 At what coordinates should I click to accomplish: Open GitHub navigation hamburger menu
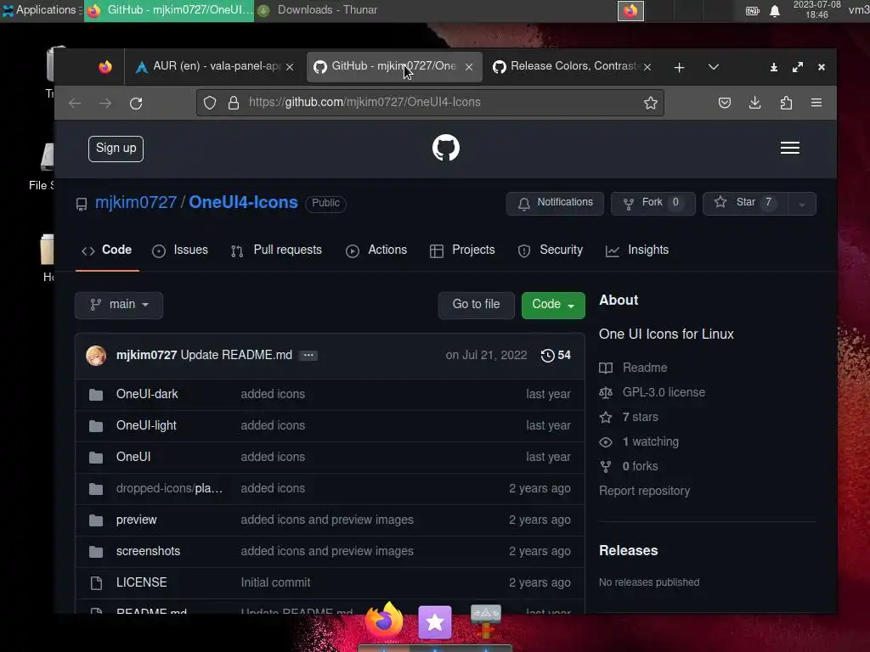tap(789, 148)
